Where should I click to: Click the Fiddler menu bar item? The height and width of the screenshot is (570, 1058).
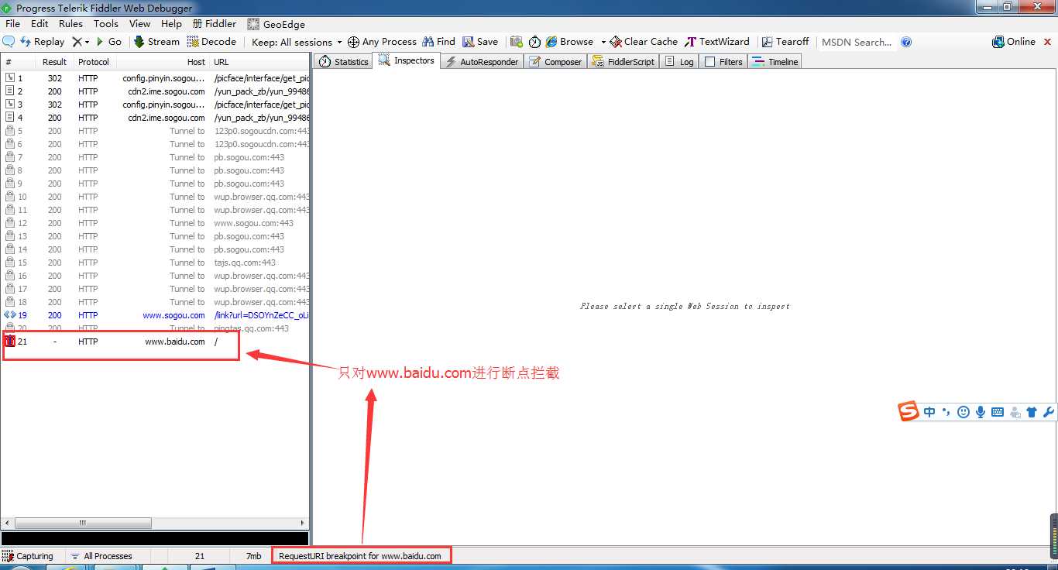pos(215,24)
